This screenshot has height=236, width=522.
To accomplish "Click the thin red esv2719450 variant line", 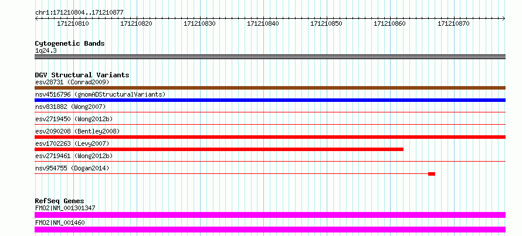I will pyautogui.click(x=270, y=125).
